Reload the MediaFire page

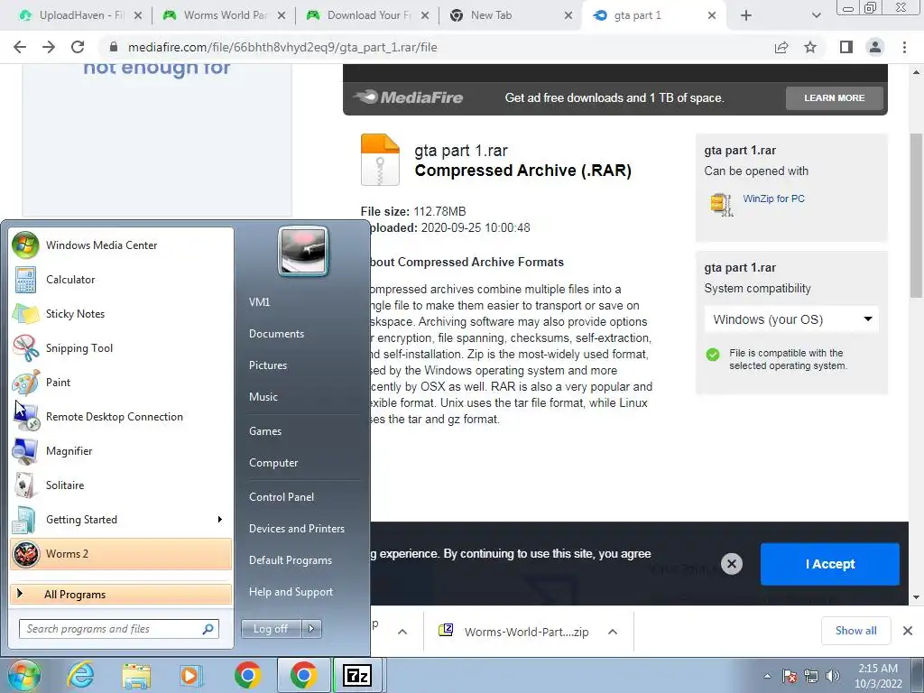coord(78,47)
